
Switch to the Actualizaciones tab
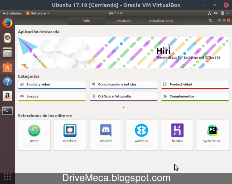[161, 21]
